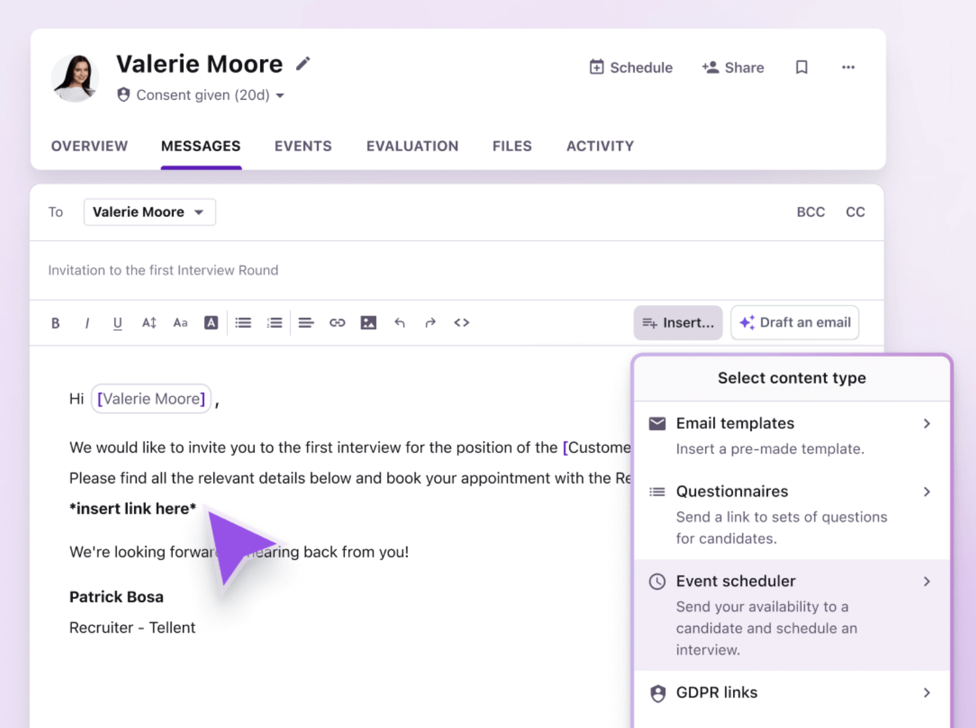The image size is (976, 728).
Task: Switch to the Evaluation tab
Action: (x=412, y=146)
